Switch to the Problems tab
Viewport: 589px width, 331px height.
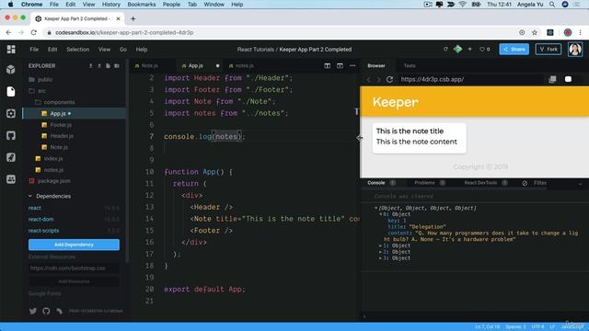point(424,183)
